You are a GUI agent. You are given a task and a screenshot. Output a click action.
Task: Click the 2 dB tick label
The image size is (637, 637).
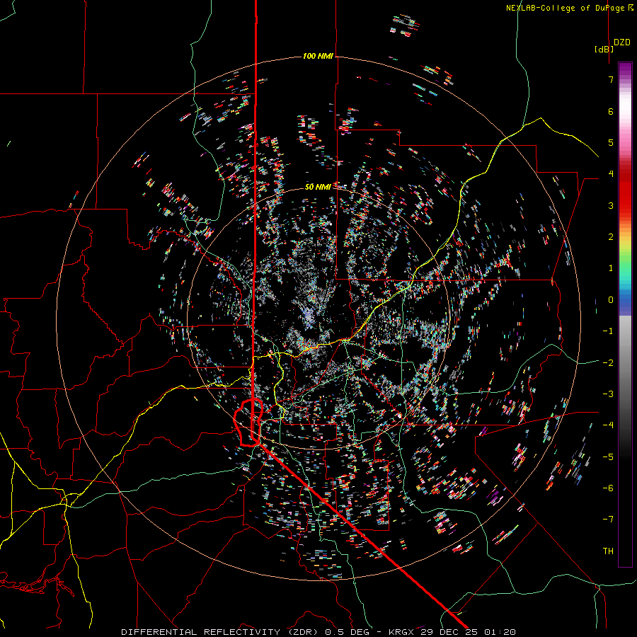coord(611,237)
